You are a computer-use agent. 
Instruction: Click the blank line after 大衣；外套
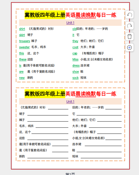click(x=105, y=127)
